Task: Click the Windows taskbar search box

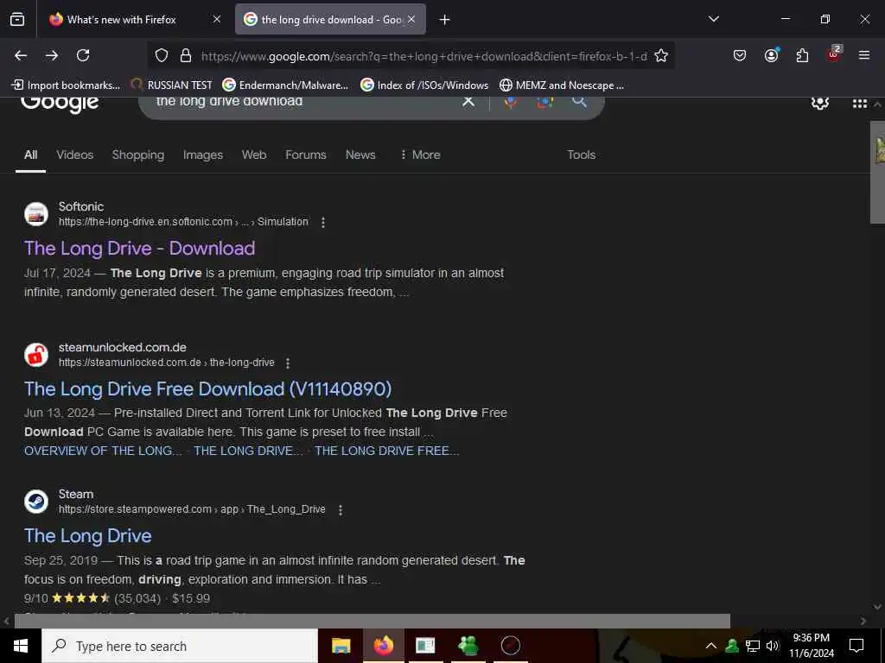Action: [x=180, y=646]
